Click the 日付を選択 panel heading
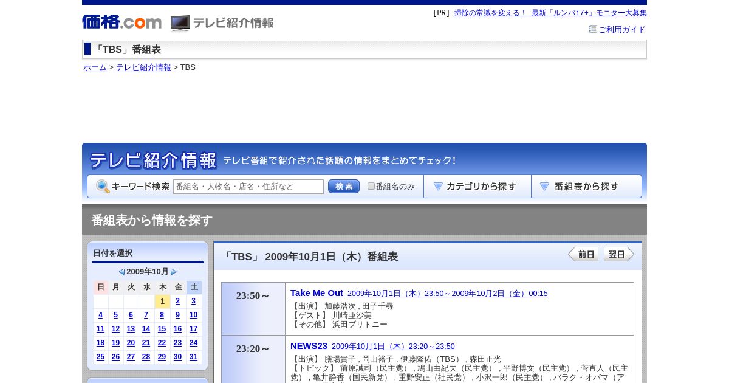Image resolution: width=729 pixels, height=383 pixels. 113,253
